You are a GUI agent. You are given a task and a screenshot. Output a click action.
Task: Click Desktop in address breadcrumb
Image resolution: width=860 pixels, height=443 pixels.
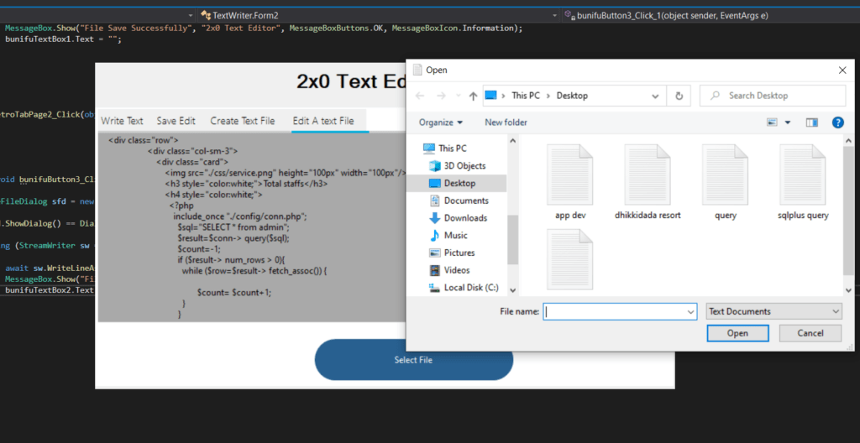pyautogui.click(x=572, y=96)
